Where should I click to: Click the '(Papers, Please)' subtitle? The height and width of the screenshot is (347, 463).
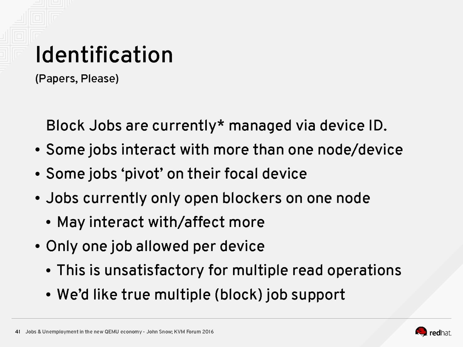click(x=77, y=79)
